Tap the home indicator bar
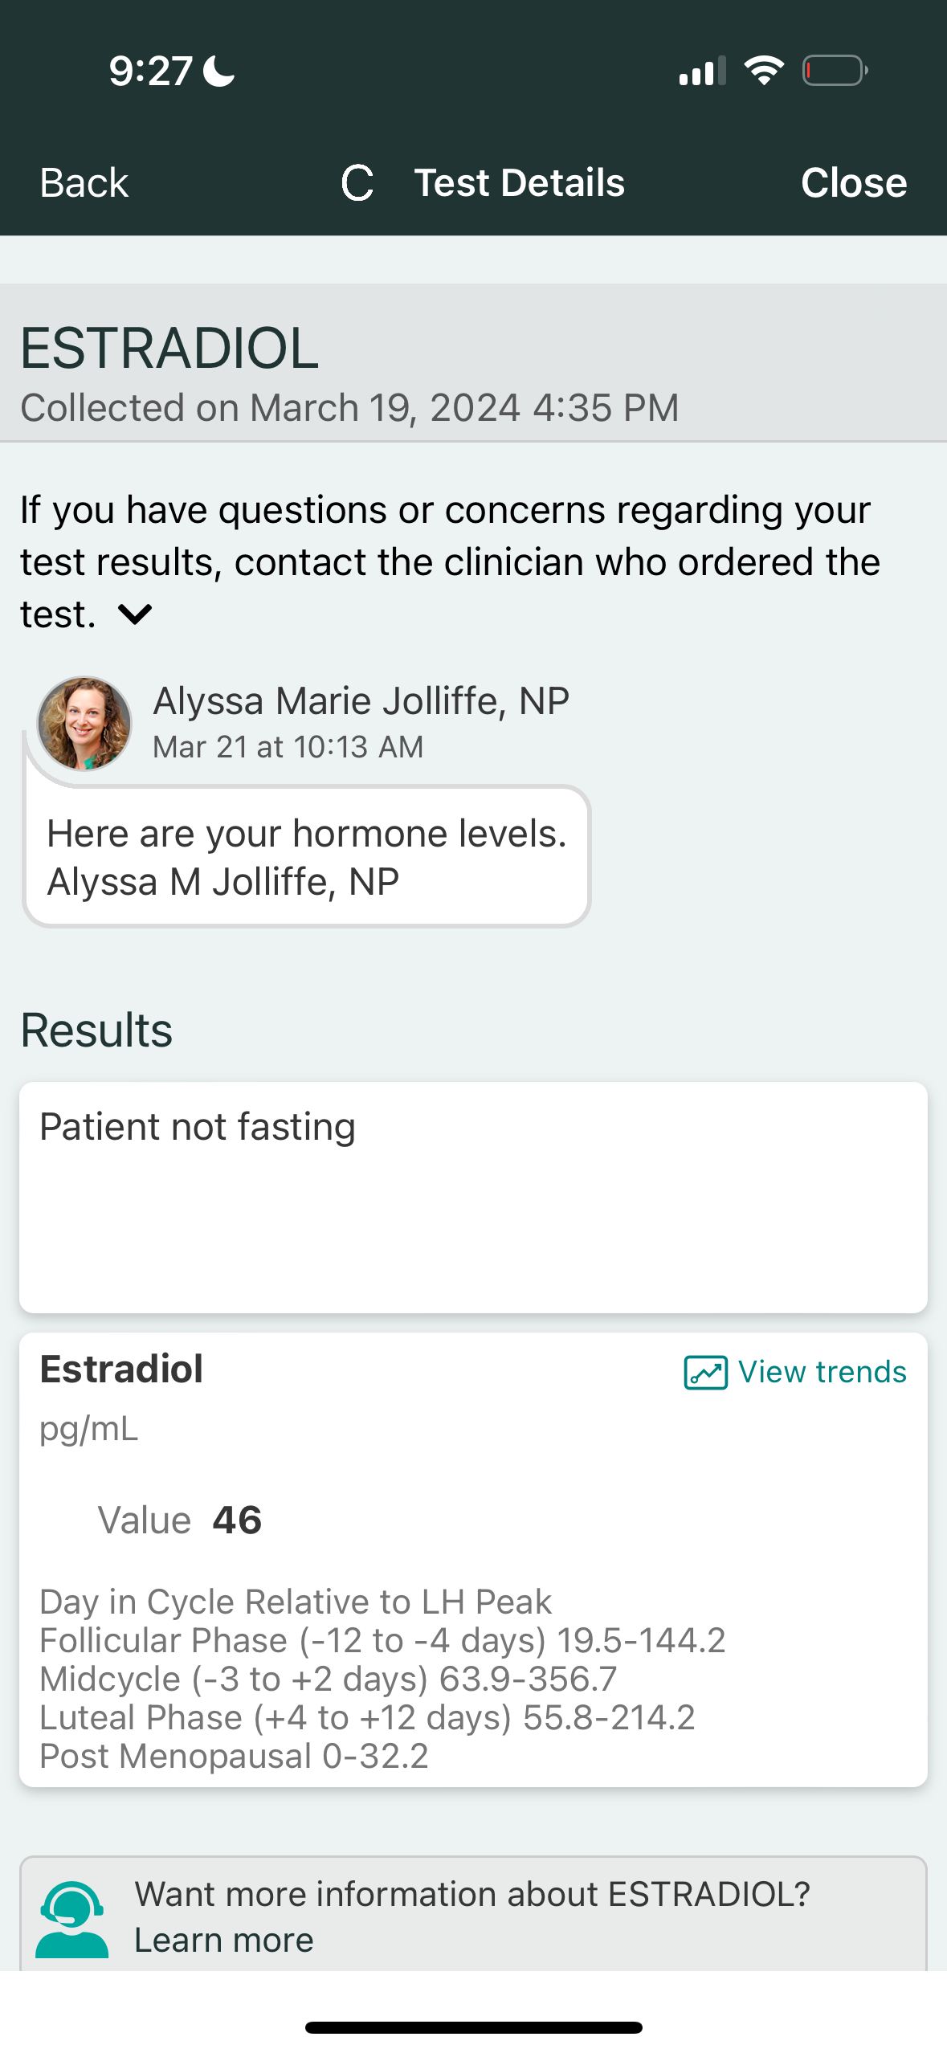 pyautogui.click(x=473, y=2027)
